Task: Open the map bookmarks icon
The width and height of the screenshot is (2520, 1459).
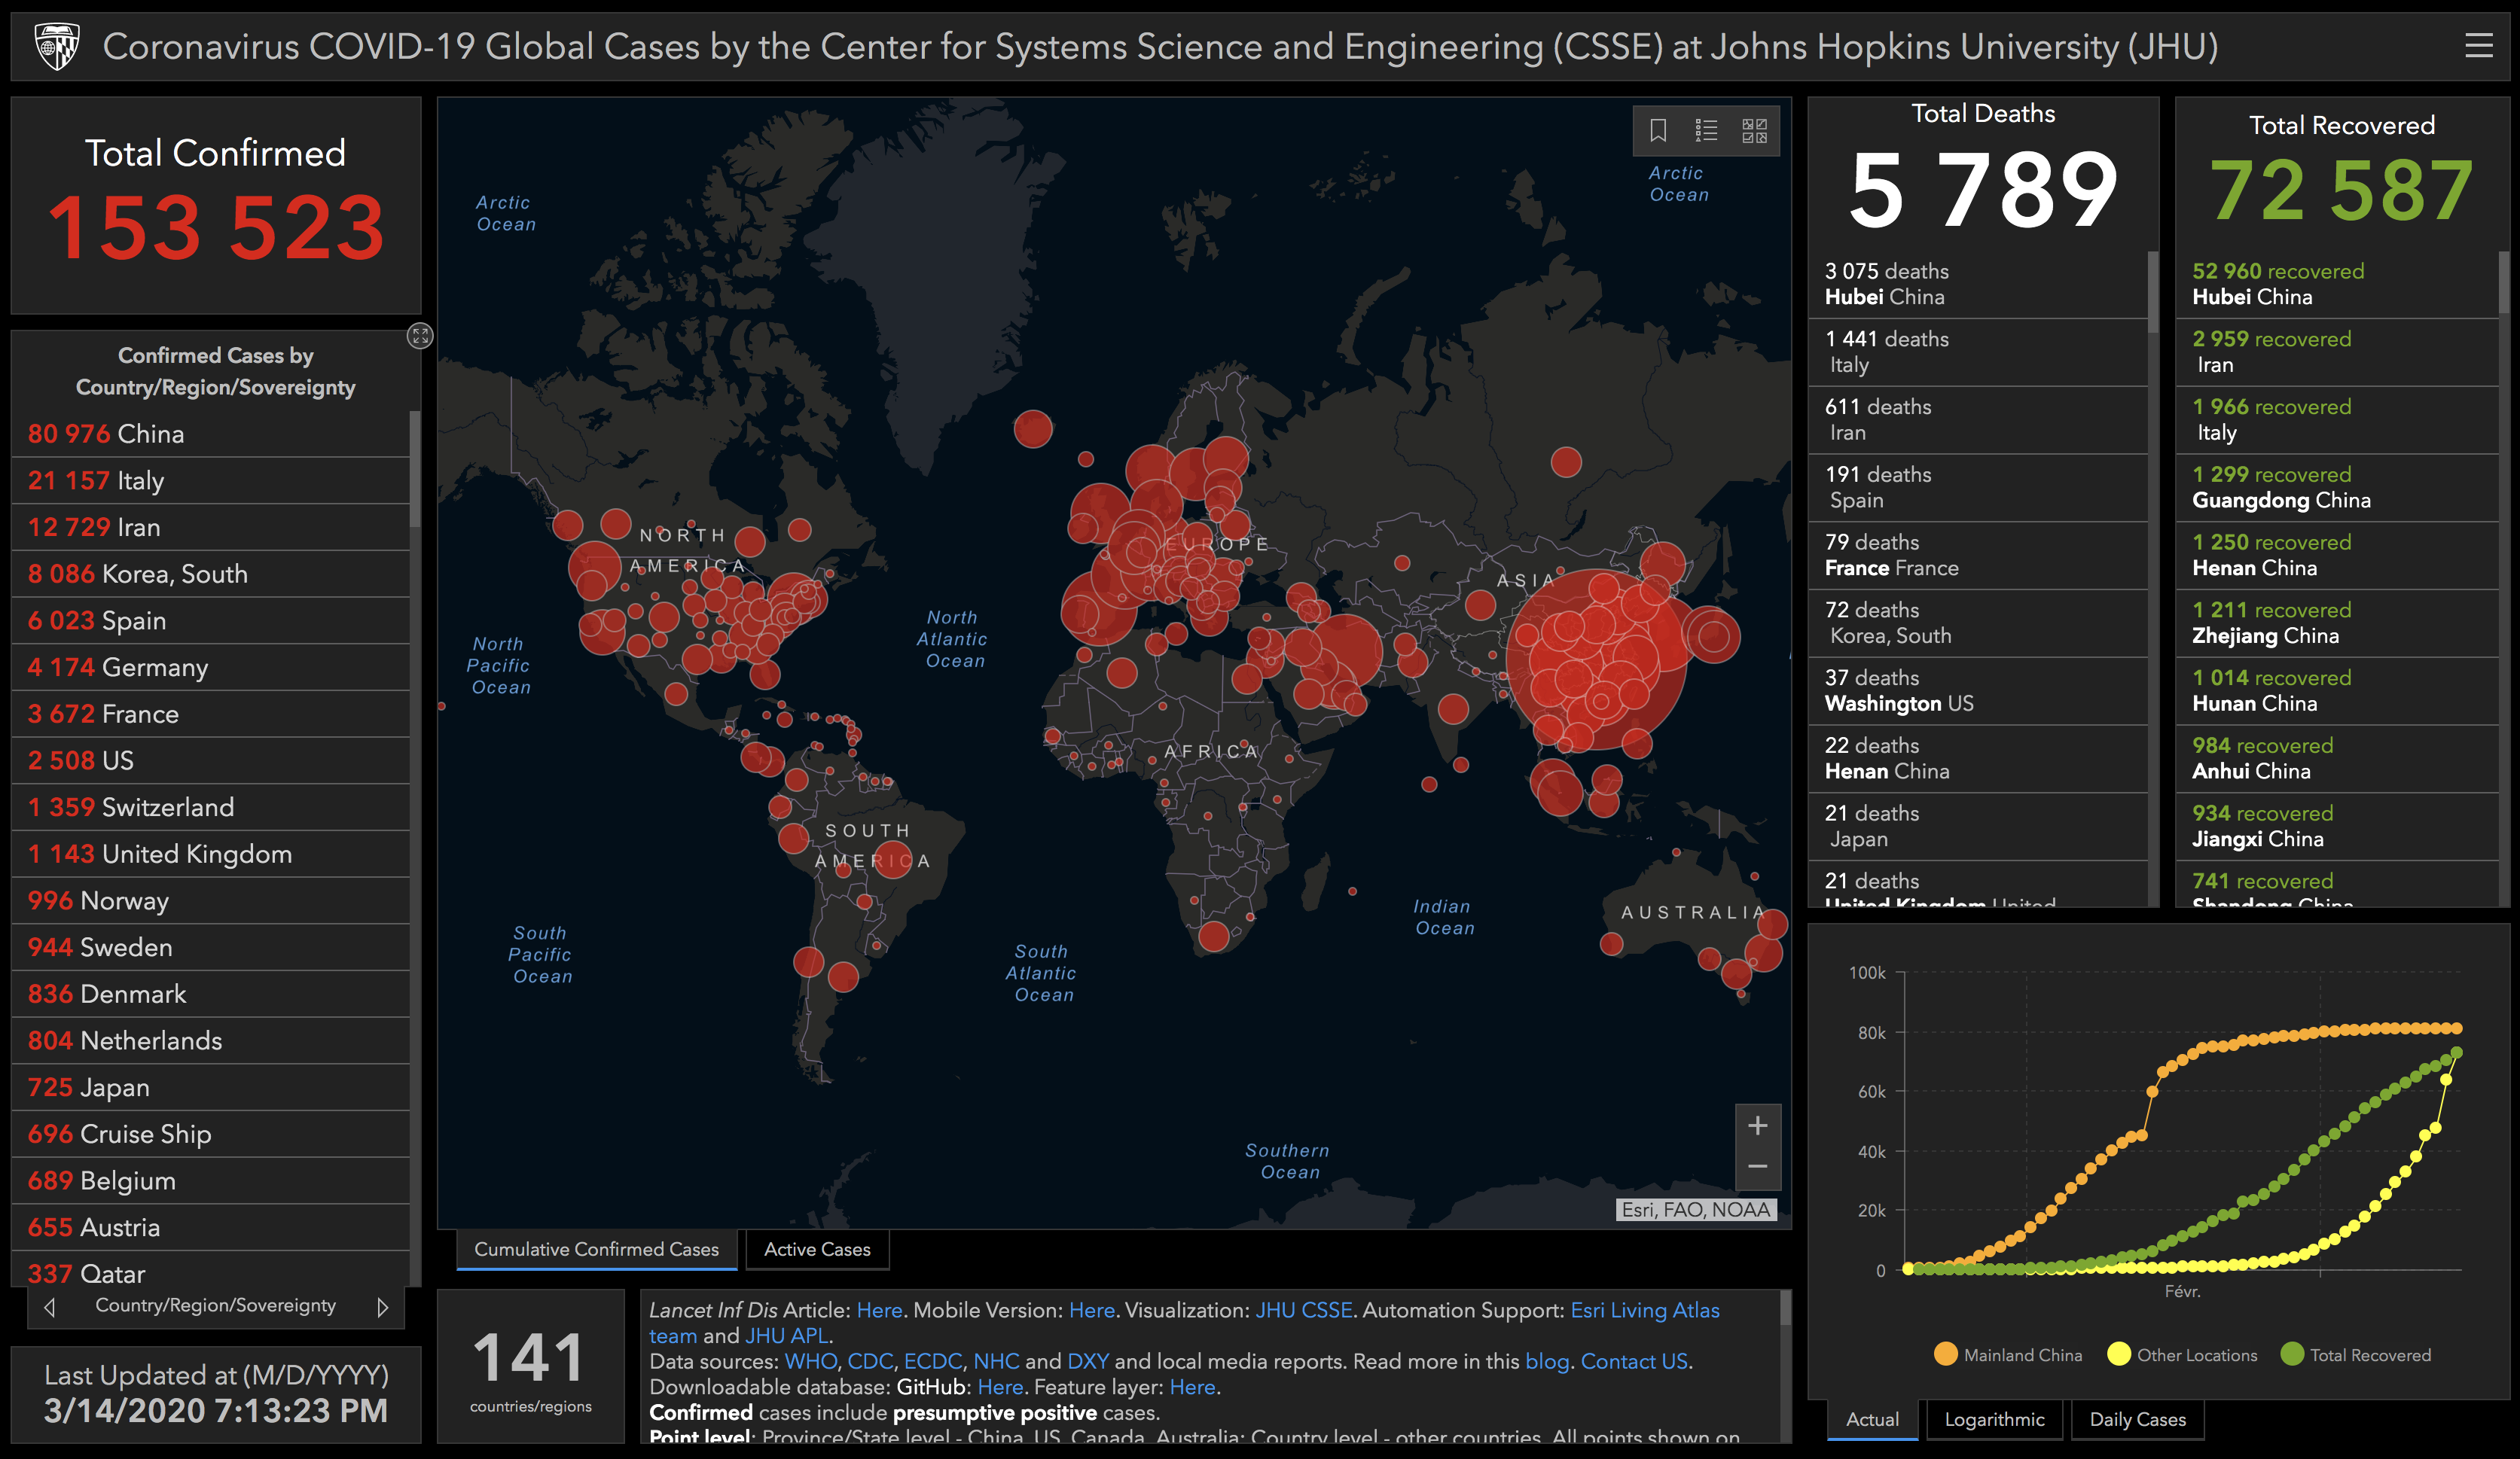Action: tap(1658, 131)
